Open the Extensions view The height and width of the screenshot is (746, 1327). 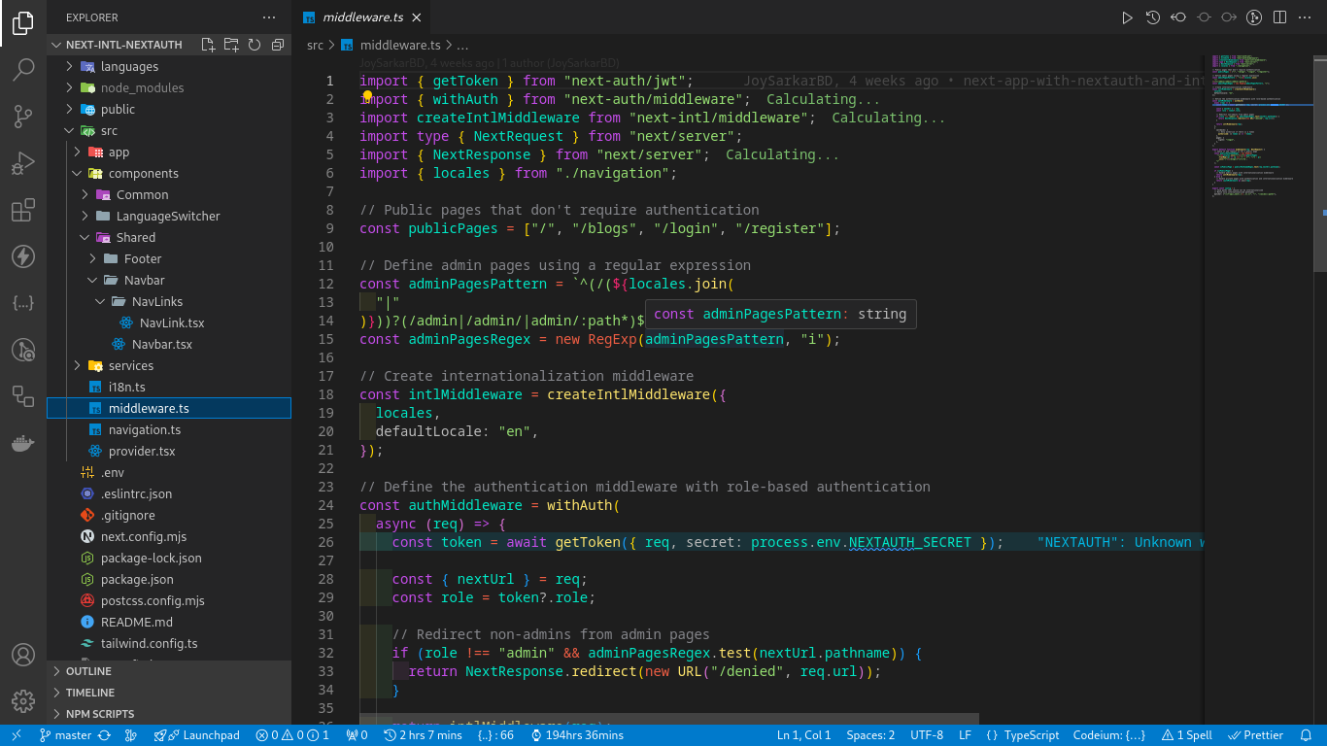tap(23, 210)
